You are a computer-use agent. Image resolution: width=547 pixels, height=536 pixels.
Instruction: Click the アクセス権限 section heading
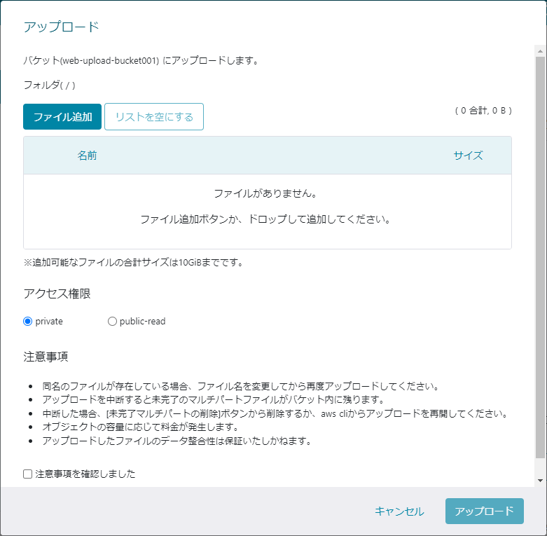coord(57,294)
